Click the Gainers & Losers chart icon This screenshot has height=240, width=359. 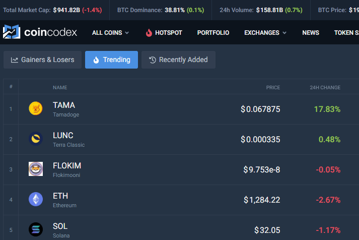click(x=15, y=60)
